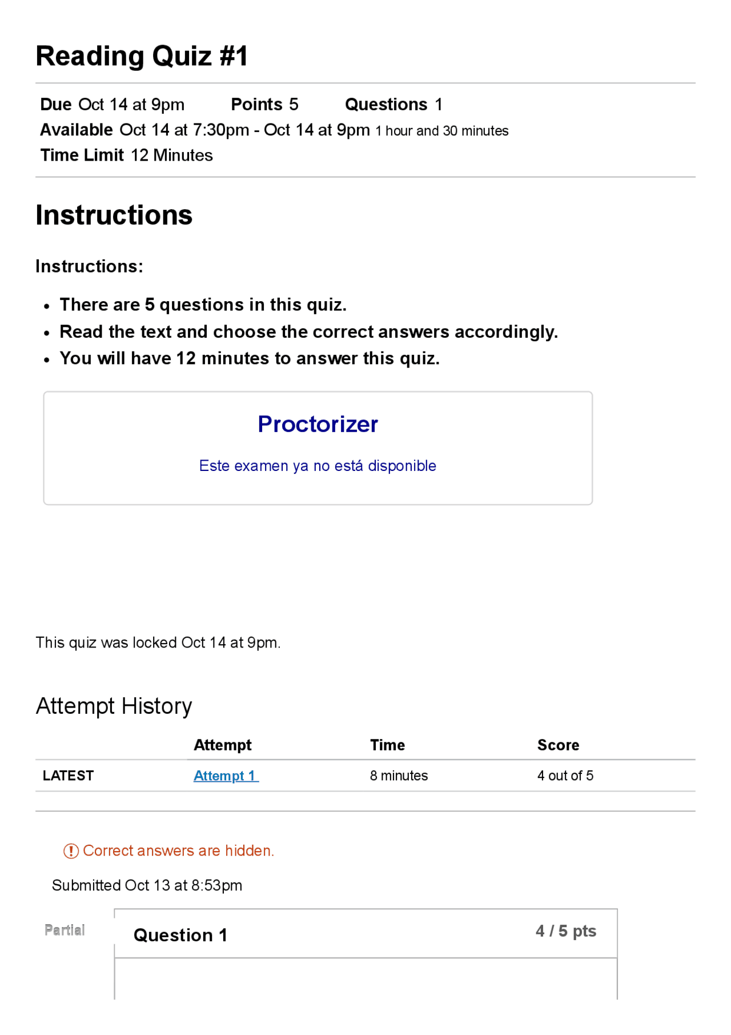Click the '8 minutes' time cell
The width and height of the screenshot is (731, 1035).
[x=399, y=776]
